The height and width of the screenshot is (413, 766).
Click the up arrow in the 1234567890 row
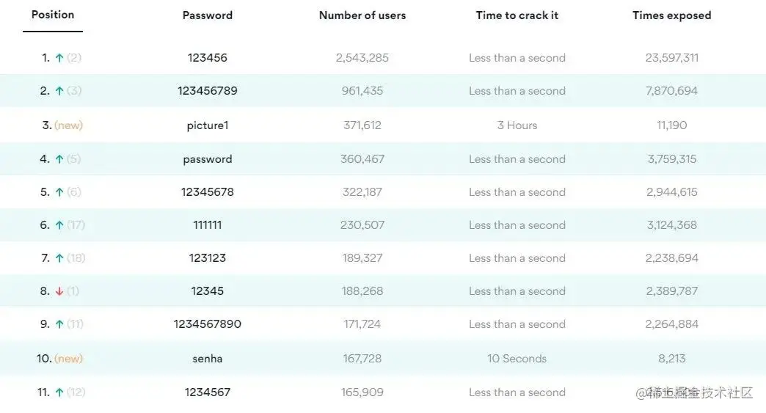pos(59,324)
